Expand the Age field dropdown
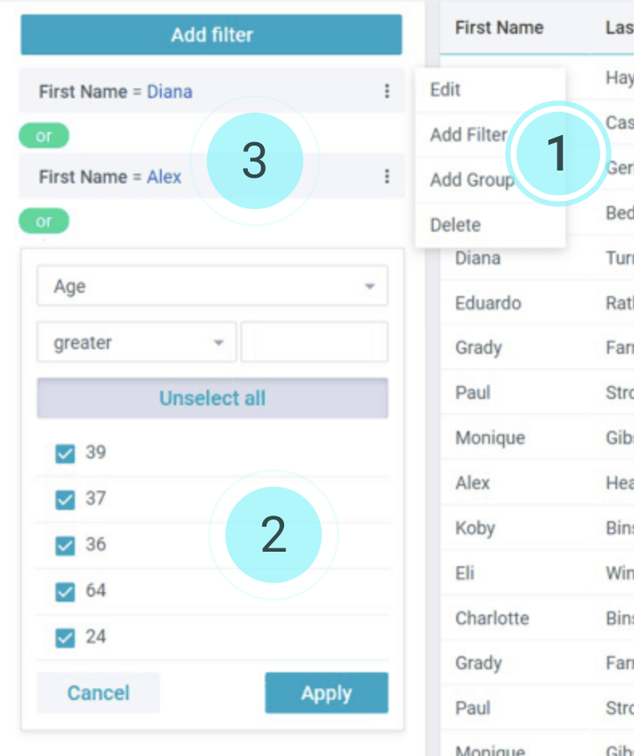Screen dimensions: 634x756 point(212,286)
